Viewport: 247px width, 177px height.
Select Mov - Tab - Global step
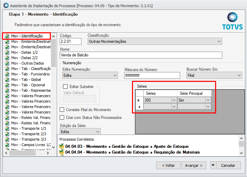[x=26, y=79]
